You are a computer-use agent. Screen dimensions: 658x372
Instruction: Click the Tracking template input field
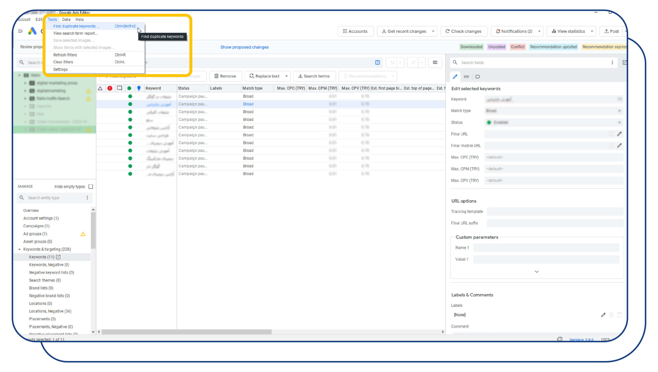(x=555, y=211)
